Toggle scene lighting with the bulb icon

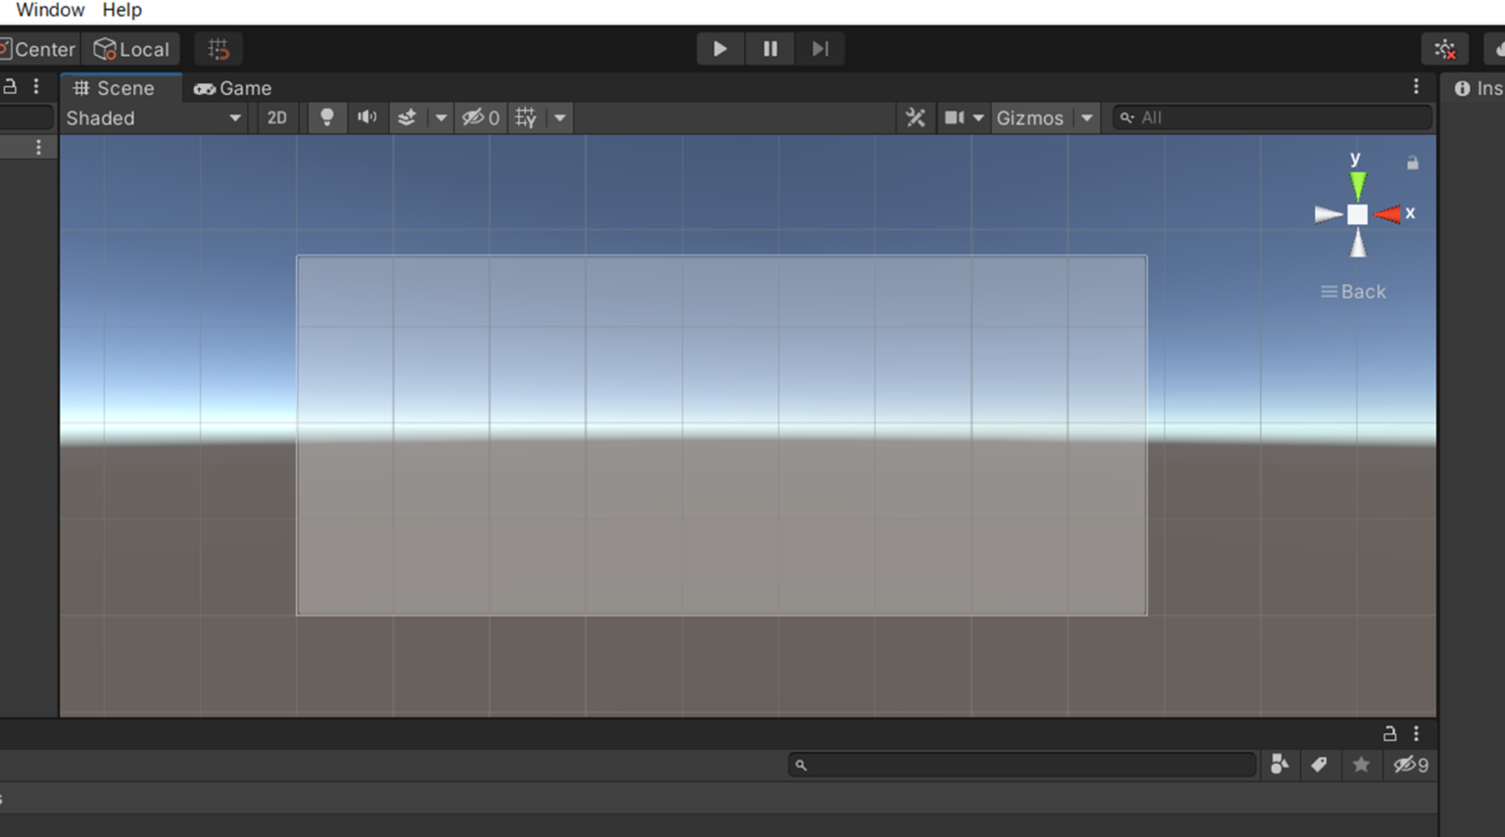click(x=327, y=117)
